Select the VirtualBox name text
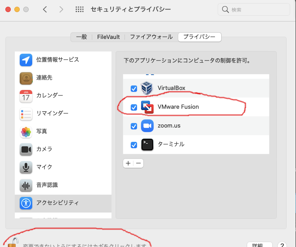Image resolution: width=296 pixels, height=247 pixels. 172,88
